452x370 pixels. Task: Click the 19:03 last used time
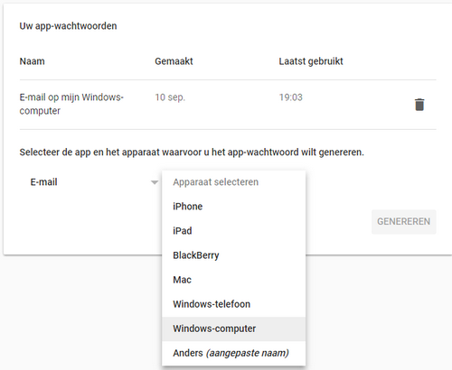[x=290, y=97]
